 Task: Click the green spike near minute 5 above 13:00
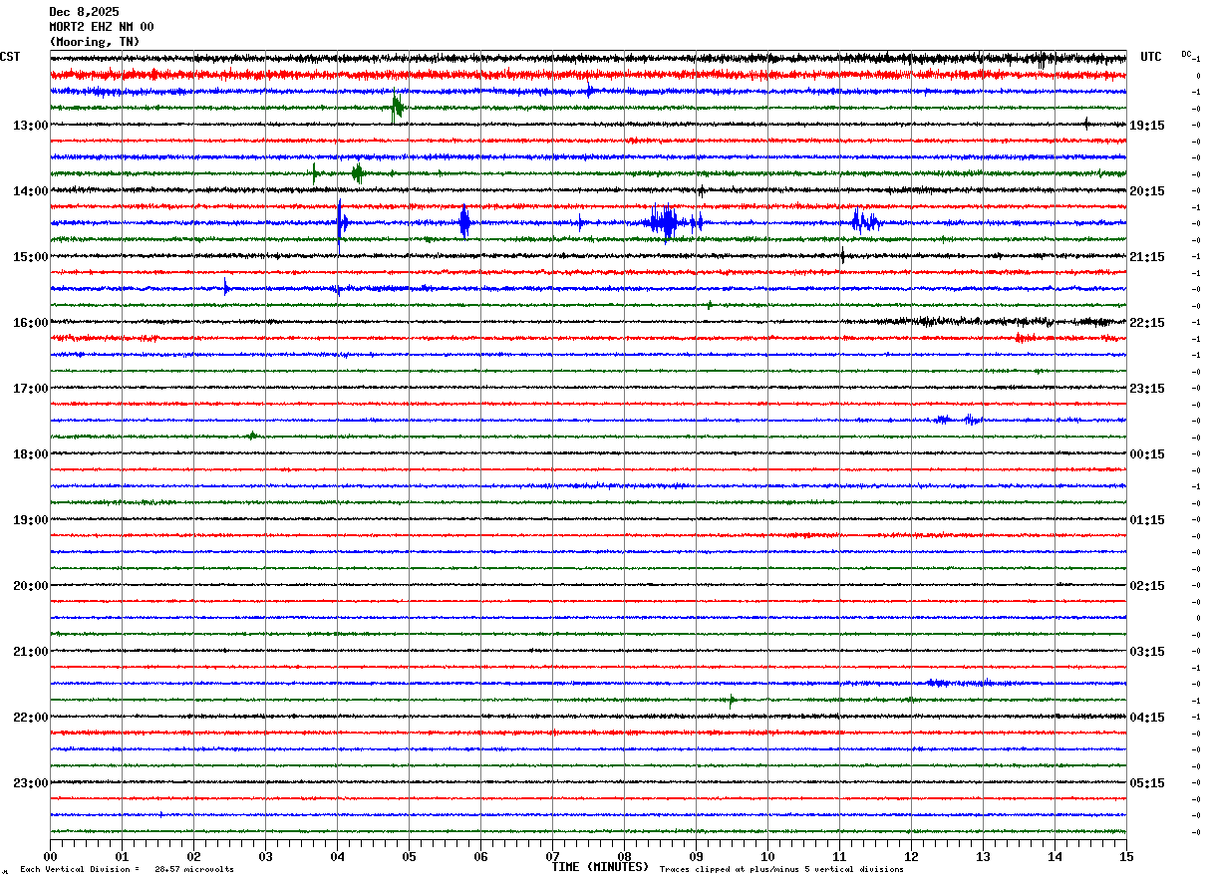point(397,107)
